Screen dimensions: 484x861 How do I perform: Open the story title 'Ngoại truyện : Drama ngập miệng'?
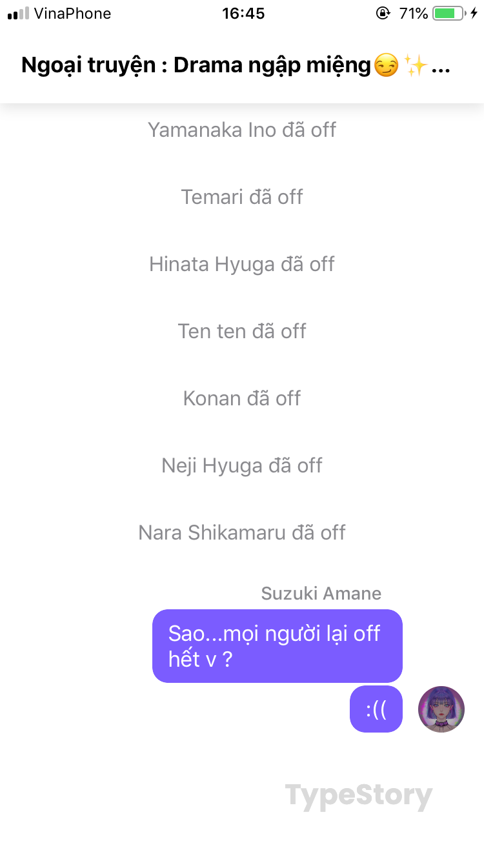[x=197, y=65]
